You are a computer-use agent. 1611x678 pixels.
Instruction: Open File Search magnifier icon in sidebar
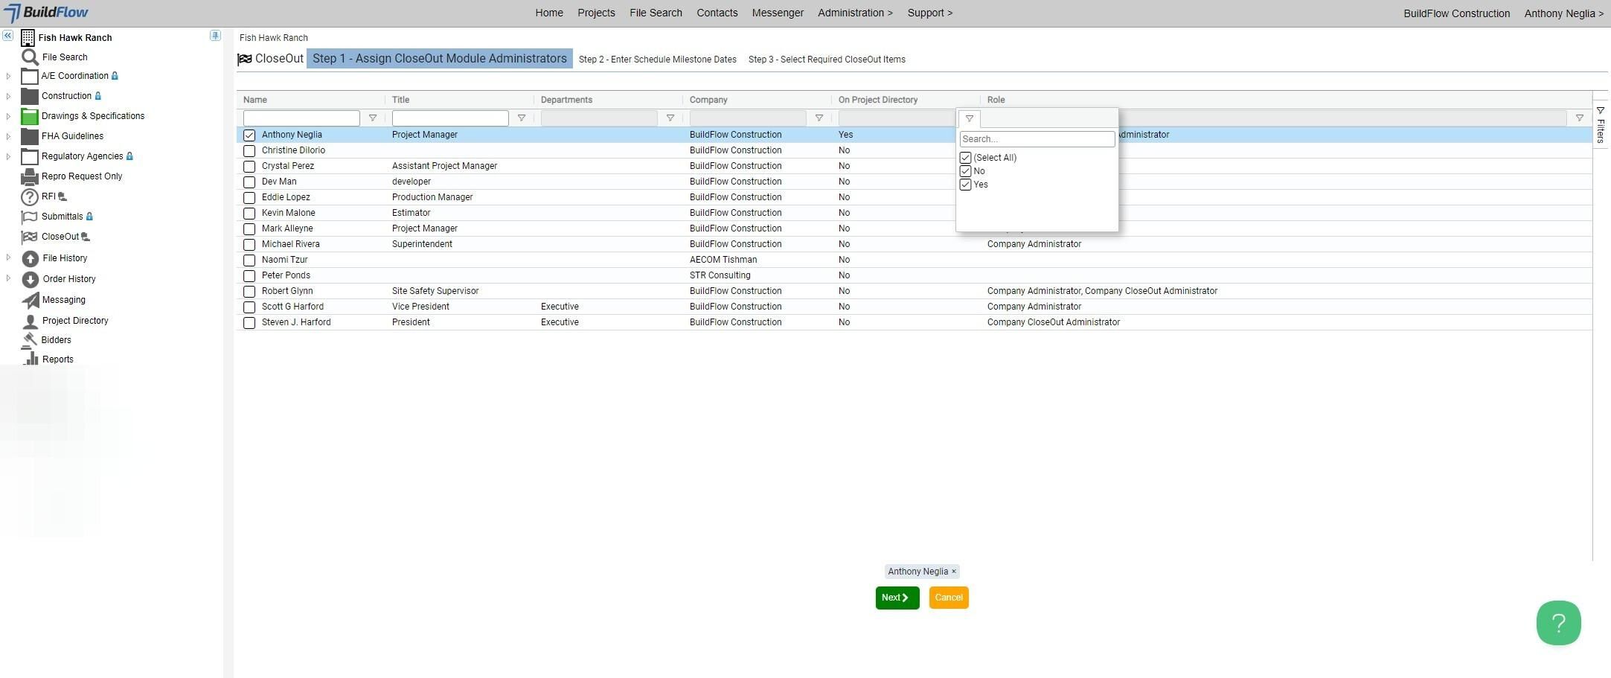tap(30, 57)
